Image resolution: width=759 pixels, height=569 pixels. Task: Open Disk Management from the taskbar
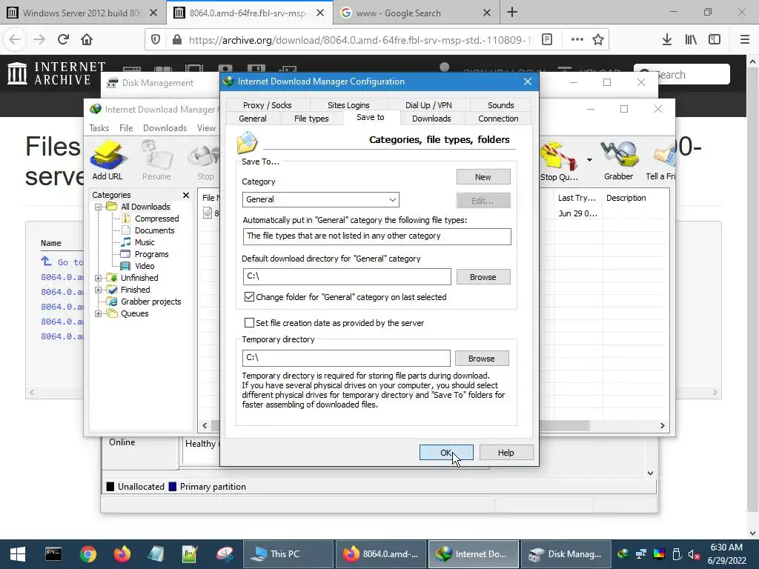coord(564,554)
